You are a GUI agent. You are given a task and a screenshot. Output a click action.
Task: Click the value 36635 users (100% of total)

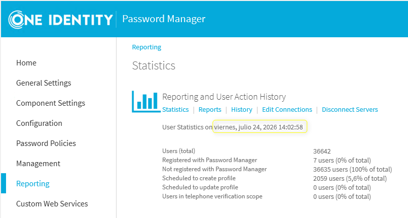click(x=352, y=170)
